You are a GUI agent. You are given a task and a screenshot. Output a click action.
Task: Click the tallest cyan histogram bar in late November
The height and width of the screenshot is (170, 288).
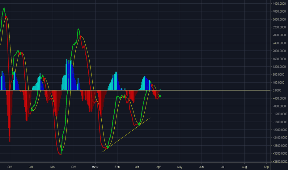click(x=66, y=74)
